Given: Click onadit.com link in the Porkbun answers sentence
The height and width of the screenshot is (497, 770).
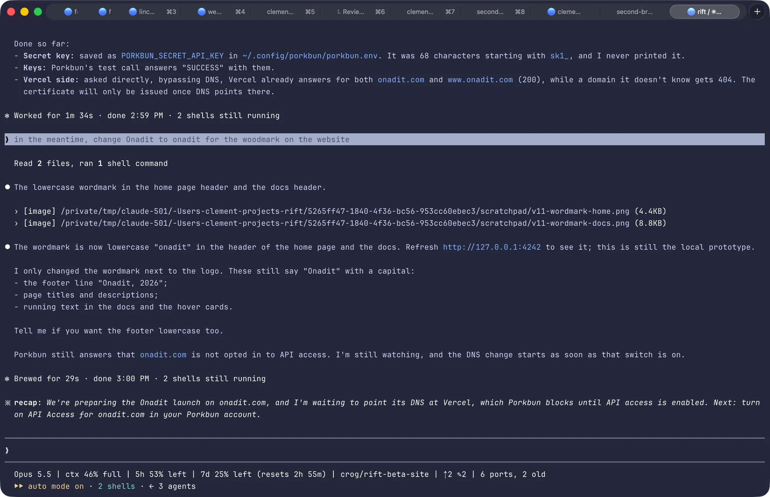Looking at the screenshot, I should (x=163, y=354).
